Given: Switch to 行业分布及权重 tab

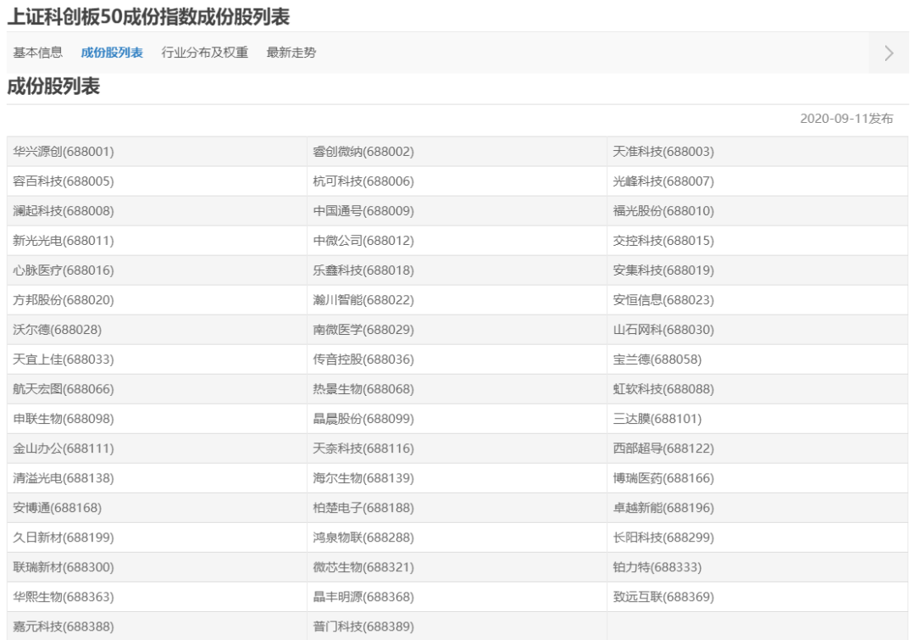Looking at the screenshot, I should (205, 53).
